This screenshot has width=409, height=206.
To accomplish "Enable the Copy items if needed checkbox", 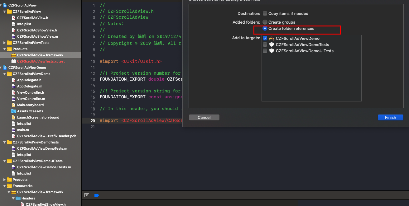I will [265, 13].
